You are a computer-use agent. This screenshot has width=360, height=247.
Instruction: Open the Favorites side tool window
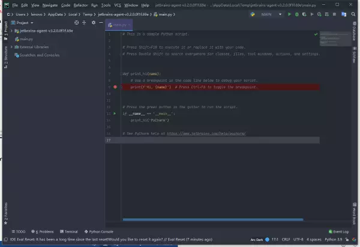click(x=6, y=213)
